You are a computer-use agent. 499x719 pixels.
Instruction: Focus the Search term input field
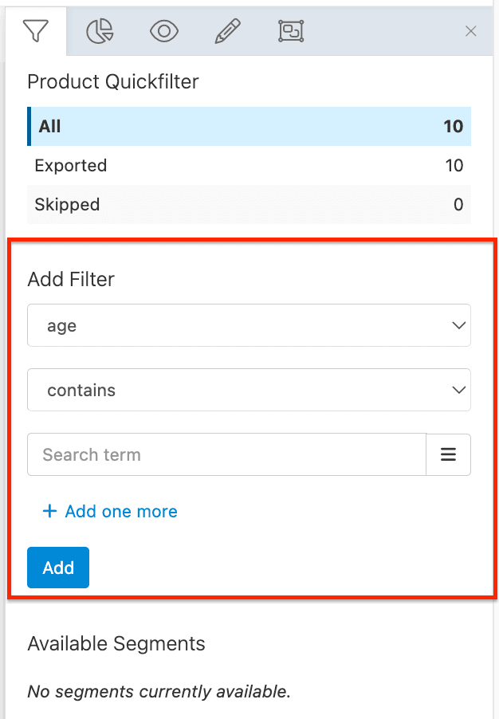pyautogui.click(x=226, y=454)
